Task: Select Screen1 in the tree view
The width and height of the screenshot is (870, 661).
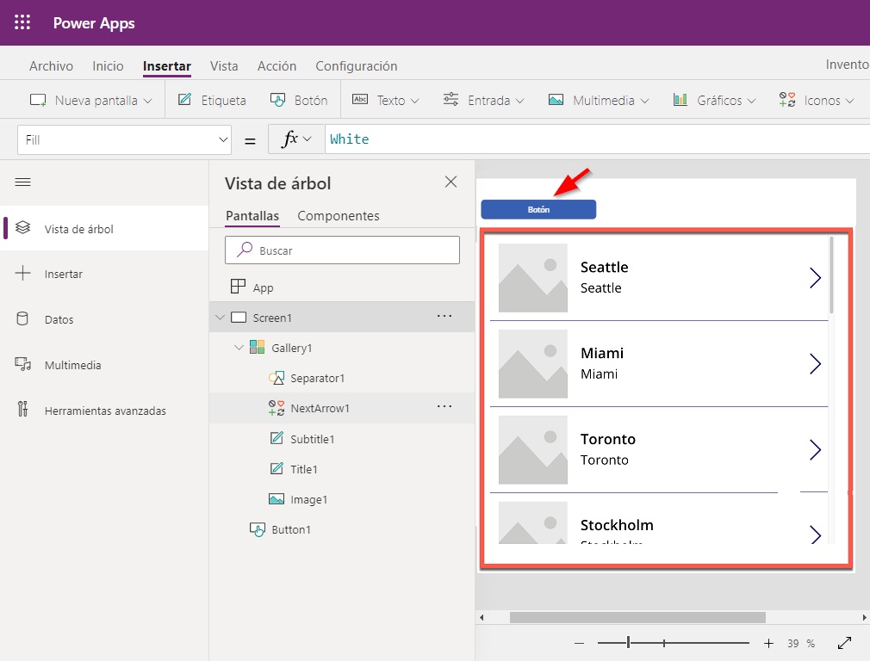Action: point(342,318)
